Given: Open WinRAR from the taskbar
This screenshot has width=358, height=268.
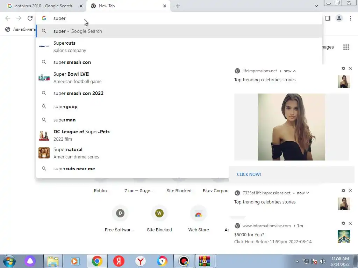Looking at the screenshot, I should click(204, 261).
